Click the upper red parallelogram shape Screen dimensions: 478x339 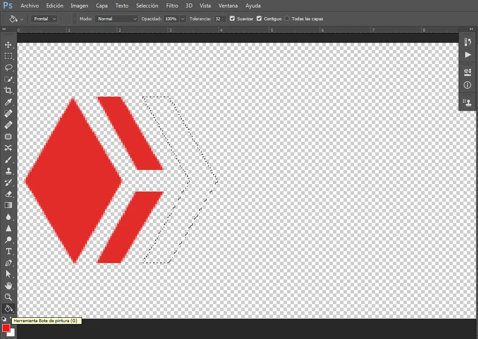click(x=130, y=134)
